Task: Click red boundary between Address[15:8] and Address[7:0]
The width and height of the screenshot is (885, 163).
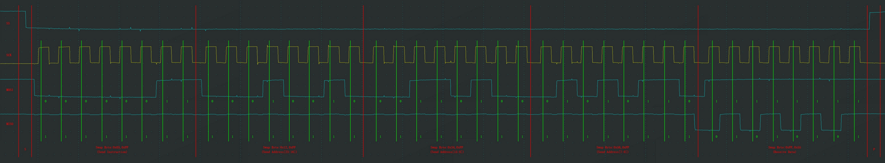Action: (531, 81)
